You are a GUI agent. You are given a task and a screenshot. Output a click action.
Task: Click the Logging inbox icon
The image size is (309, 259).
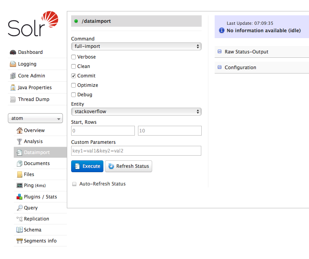[13, 64]
